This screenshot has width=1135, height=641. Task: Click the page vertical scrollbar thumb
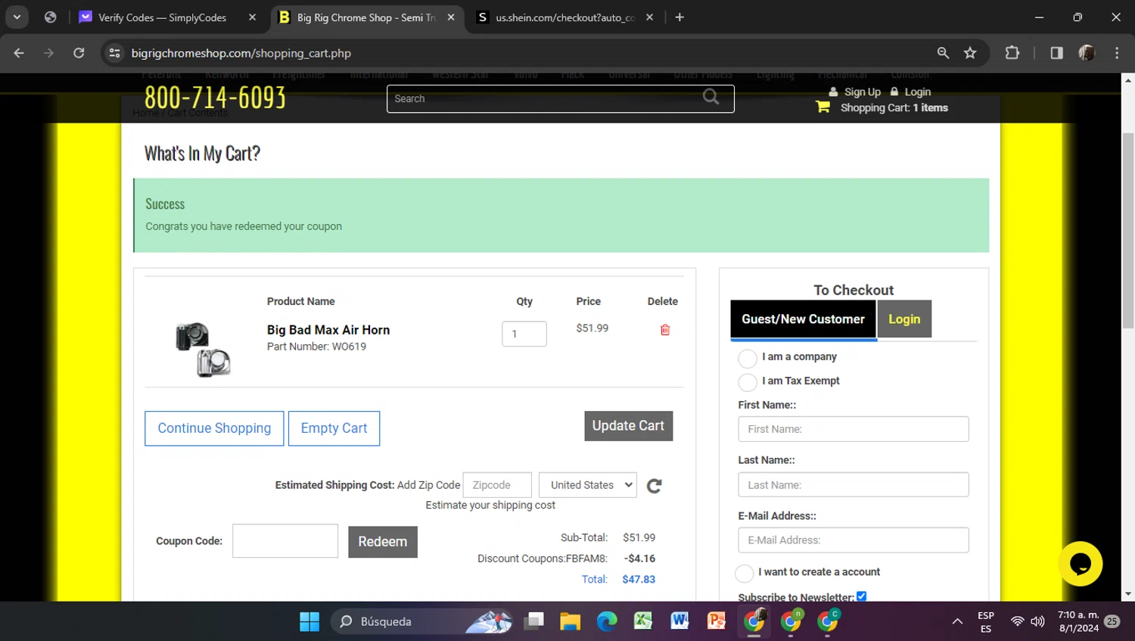click(x=1127, y=231)
